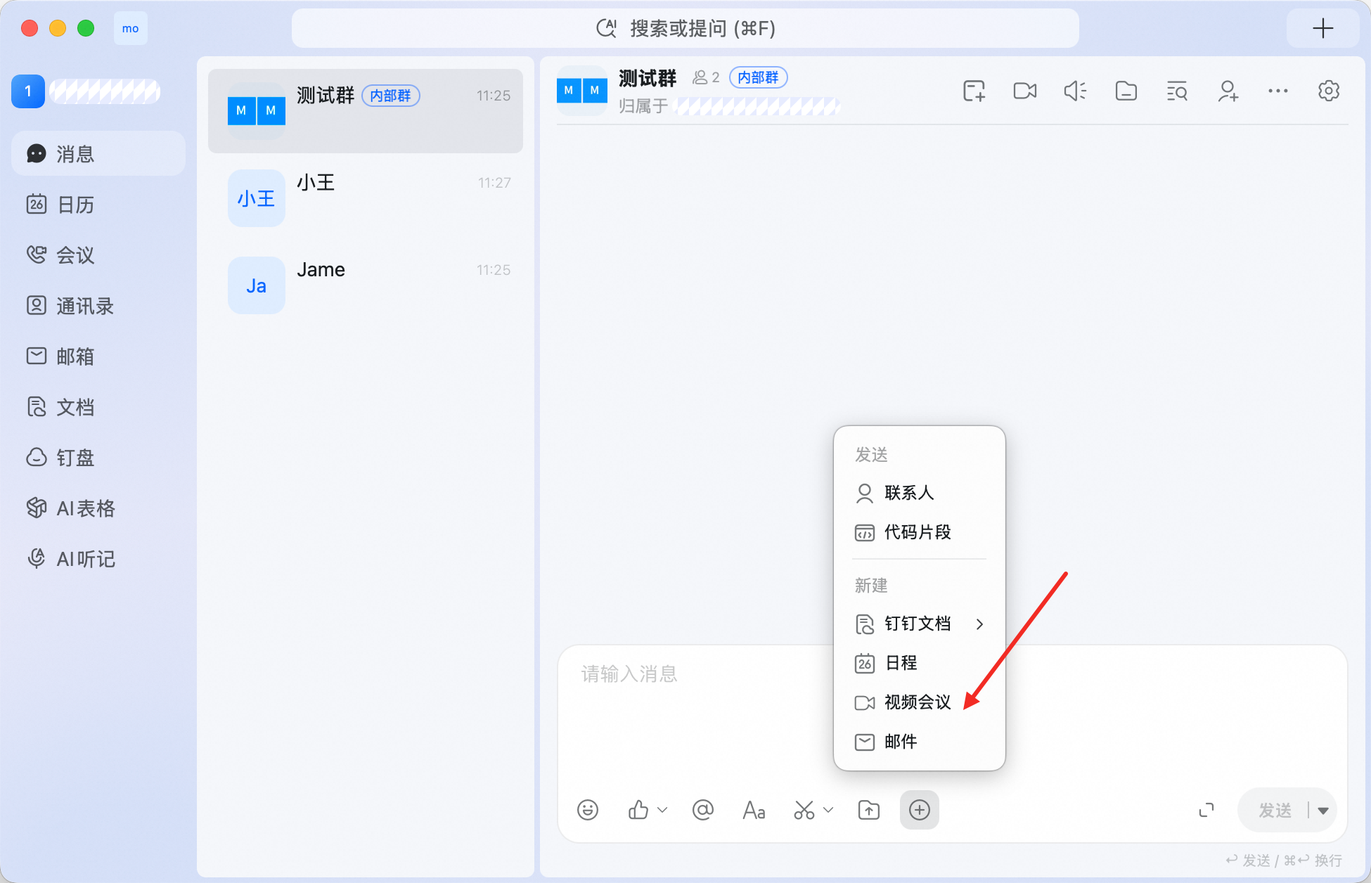Open text formatting Aa options

coord(754,810)
